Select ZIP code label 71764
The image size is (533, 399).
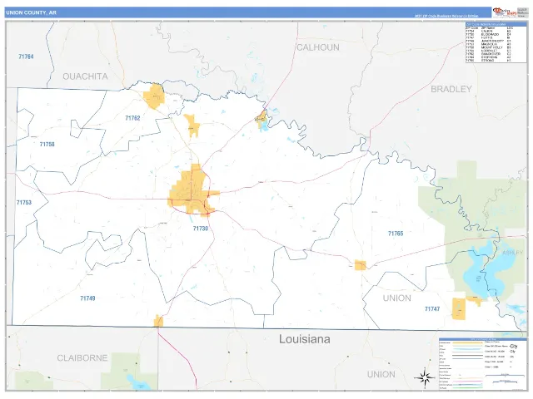(26, 57)
